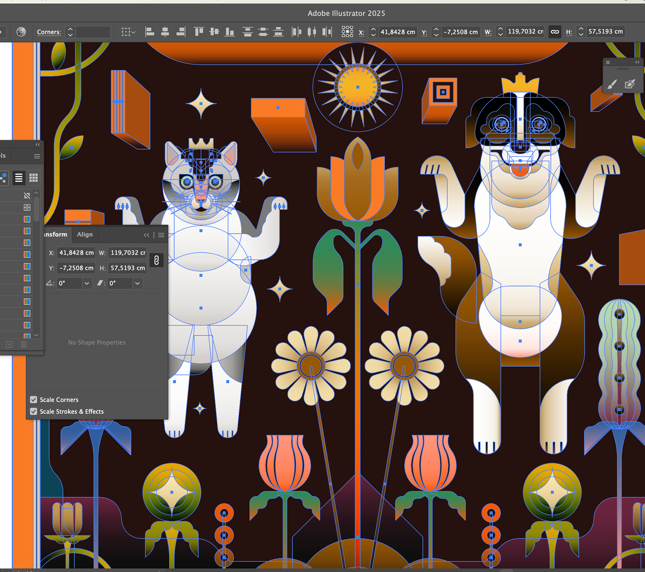The image size is (645, 572).
Task: Click vertical align top icon
Action: coord(199,32)
